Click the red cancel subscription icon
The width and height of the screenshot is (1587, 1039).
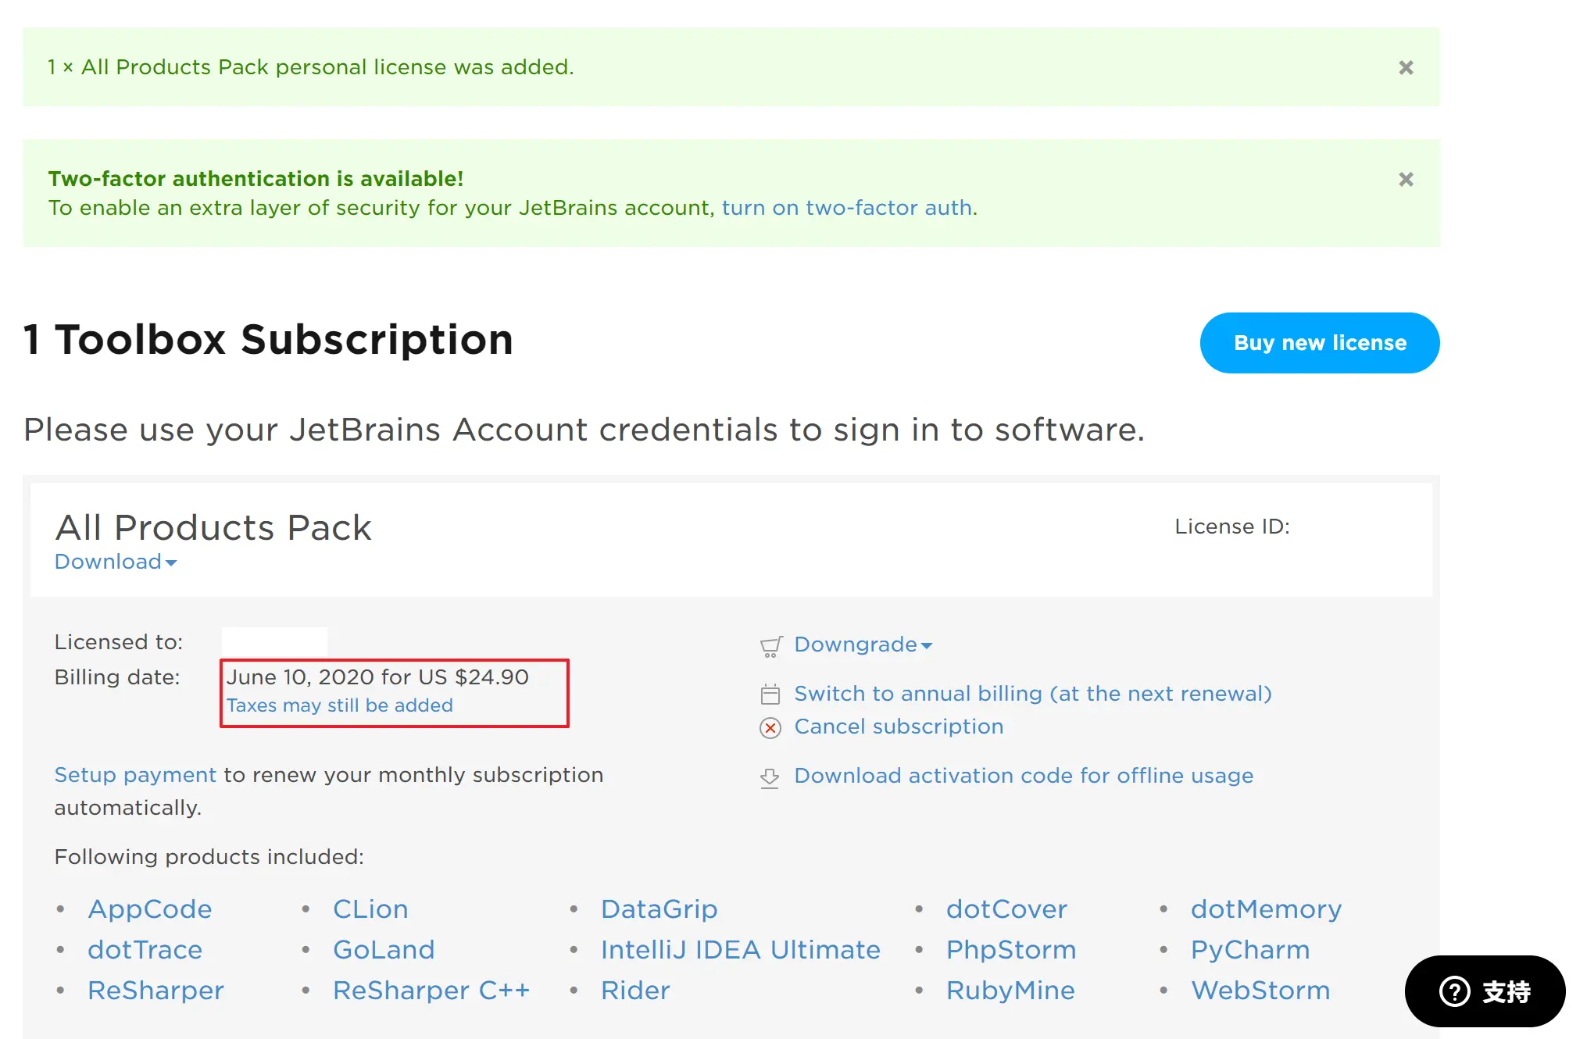[x=770, y=728]
